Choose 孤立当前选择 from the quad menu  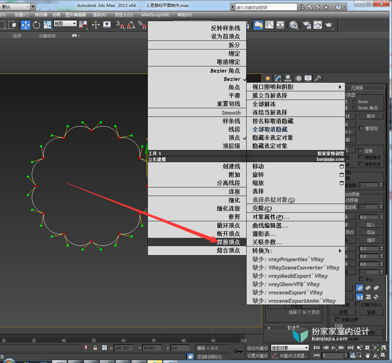[x=296, y=95]
